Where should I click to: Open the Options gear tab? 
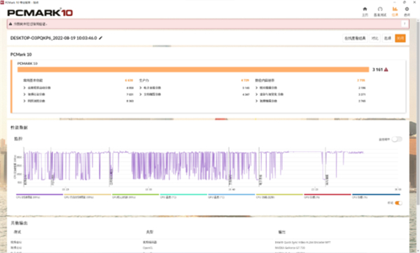[407, 11]
